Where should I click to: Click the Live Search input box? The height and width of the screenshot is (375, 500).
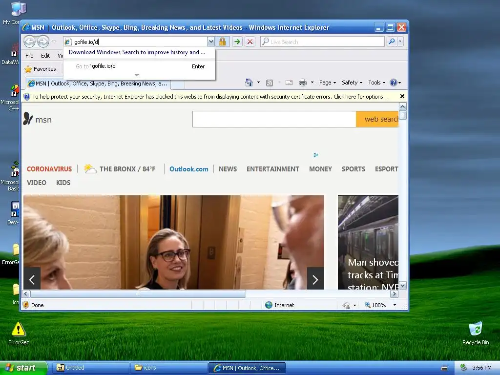point(322,42)
